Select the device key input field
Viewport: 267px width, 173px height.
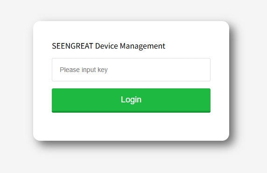131,70
